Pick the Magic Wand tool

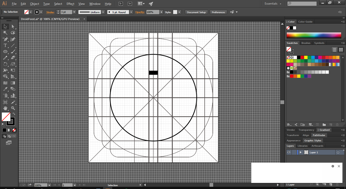pos(5,33)
